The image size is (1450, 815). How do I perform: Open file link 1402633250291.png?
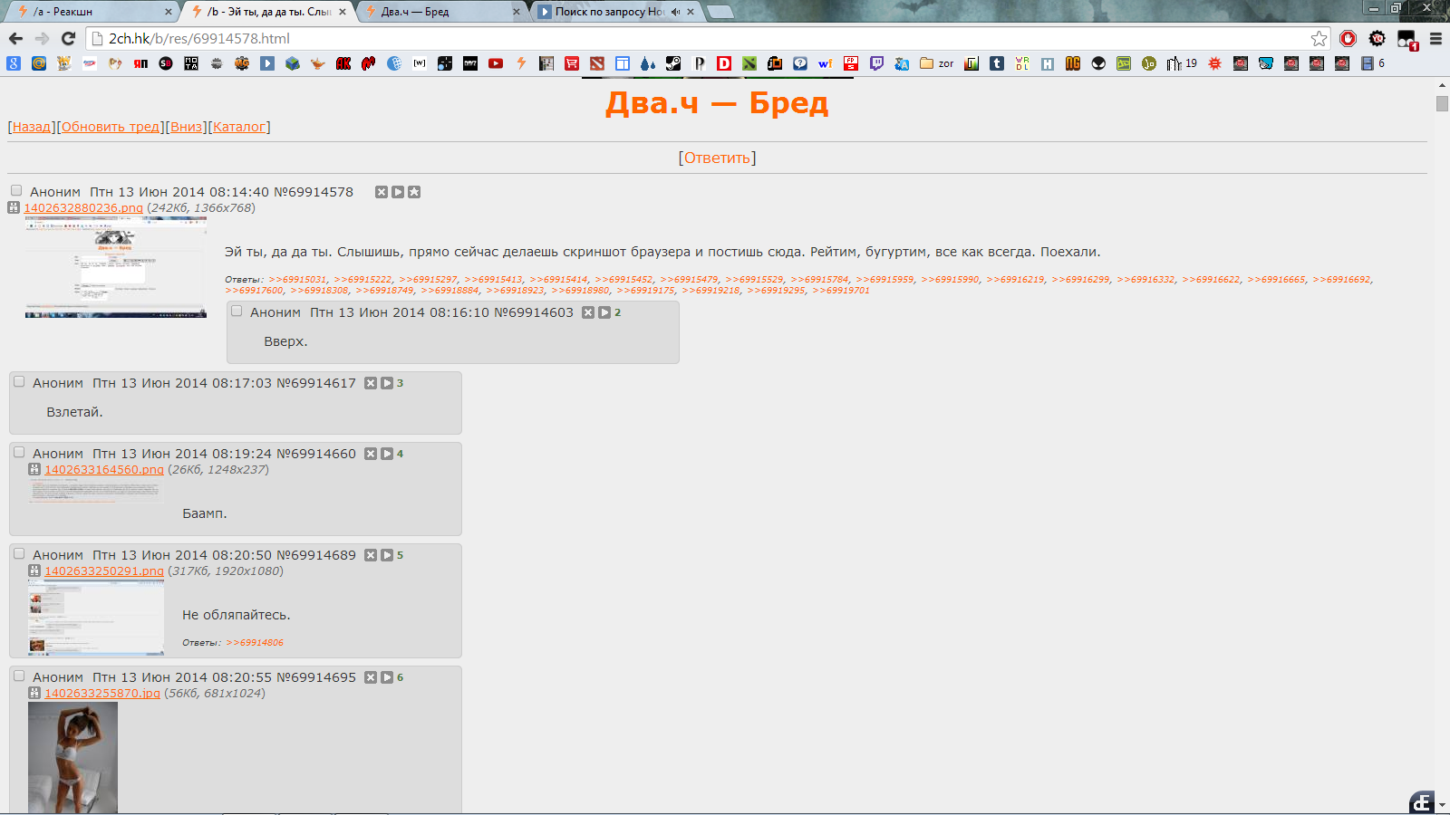tap(104, 570)
